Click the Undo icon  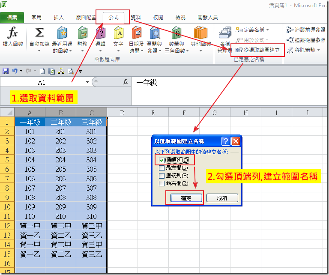coord(15,71)
